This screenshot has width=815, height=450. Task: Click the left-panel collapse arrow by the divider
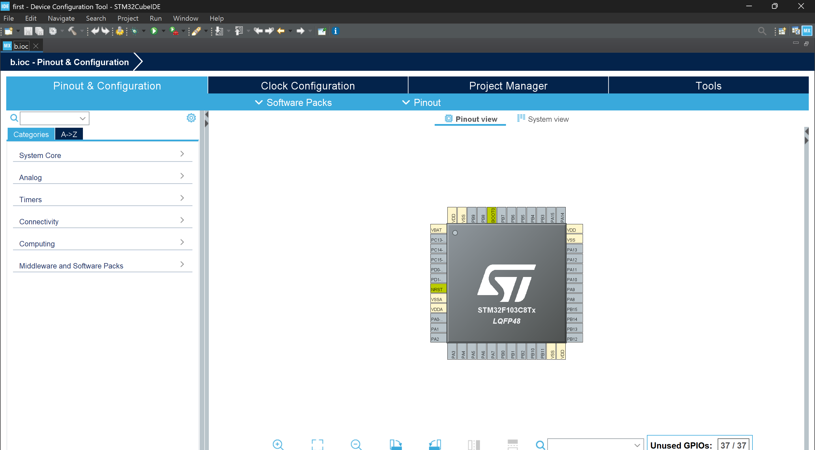207,114
